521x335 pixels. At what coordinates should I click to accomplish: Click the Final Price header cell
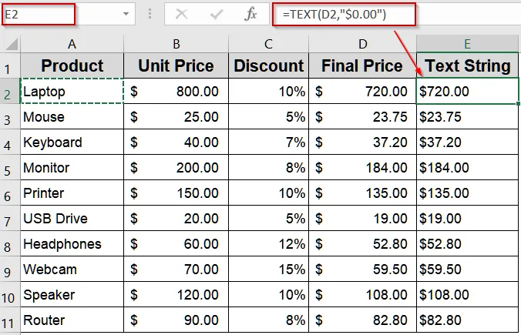click(362, 65)
